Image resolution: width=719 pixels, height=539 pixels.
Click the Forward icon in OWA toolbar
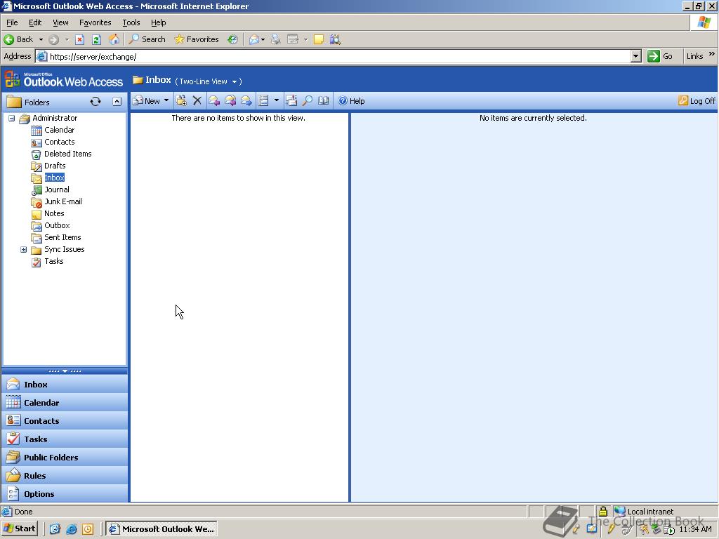click(246, 101)
